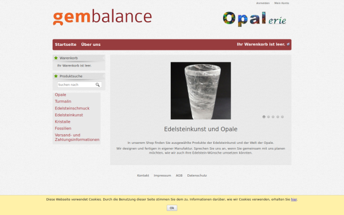The height and width of the screenshot is (215, 344).
Task: Open the AGB footer link
Action: 179,175
